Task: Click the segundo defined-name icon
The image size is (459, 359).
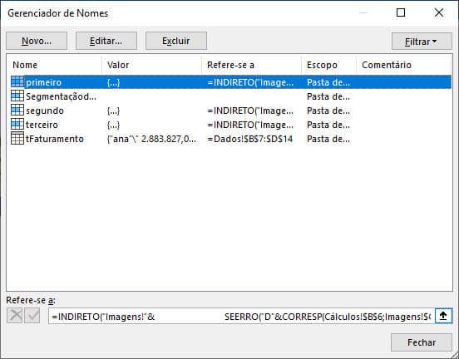Action: (17, 110)
